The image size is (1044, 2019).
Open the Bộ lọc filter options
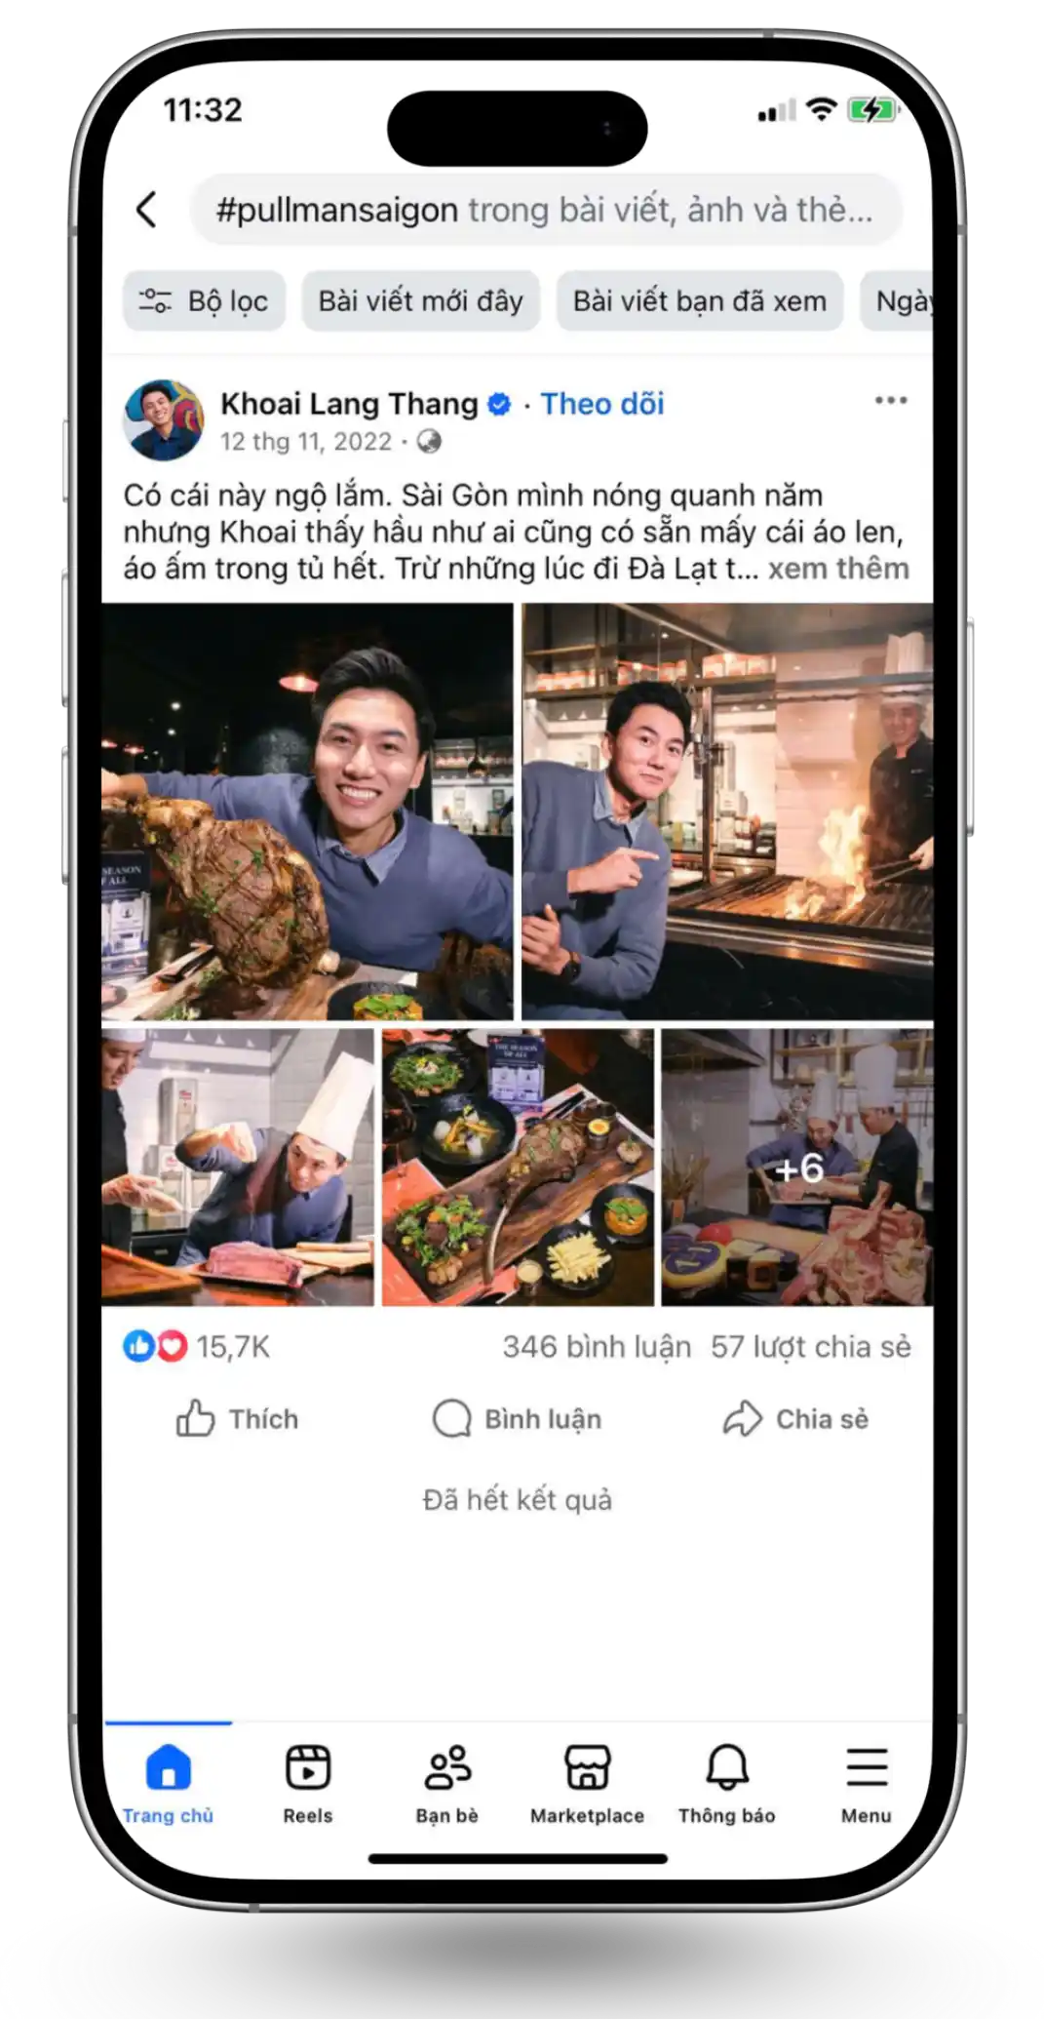(x=204, y=300)
